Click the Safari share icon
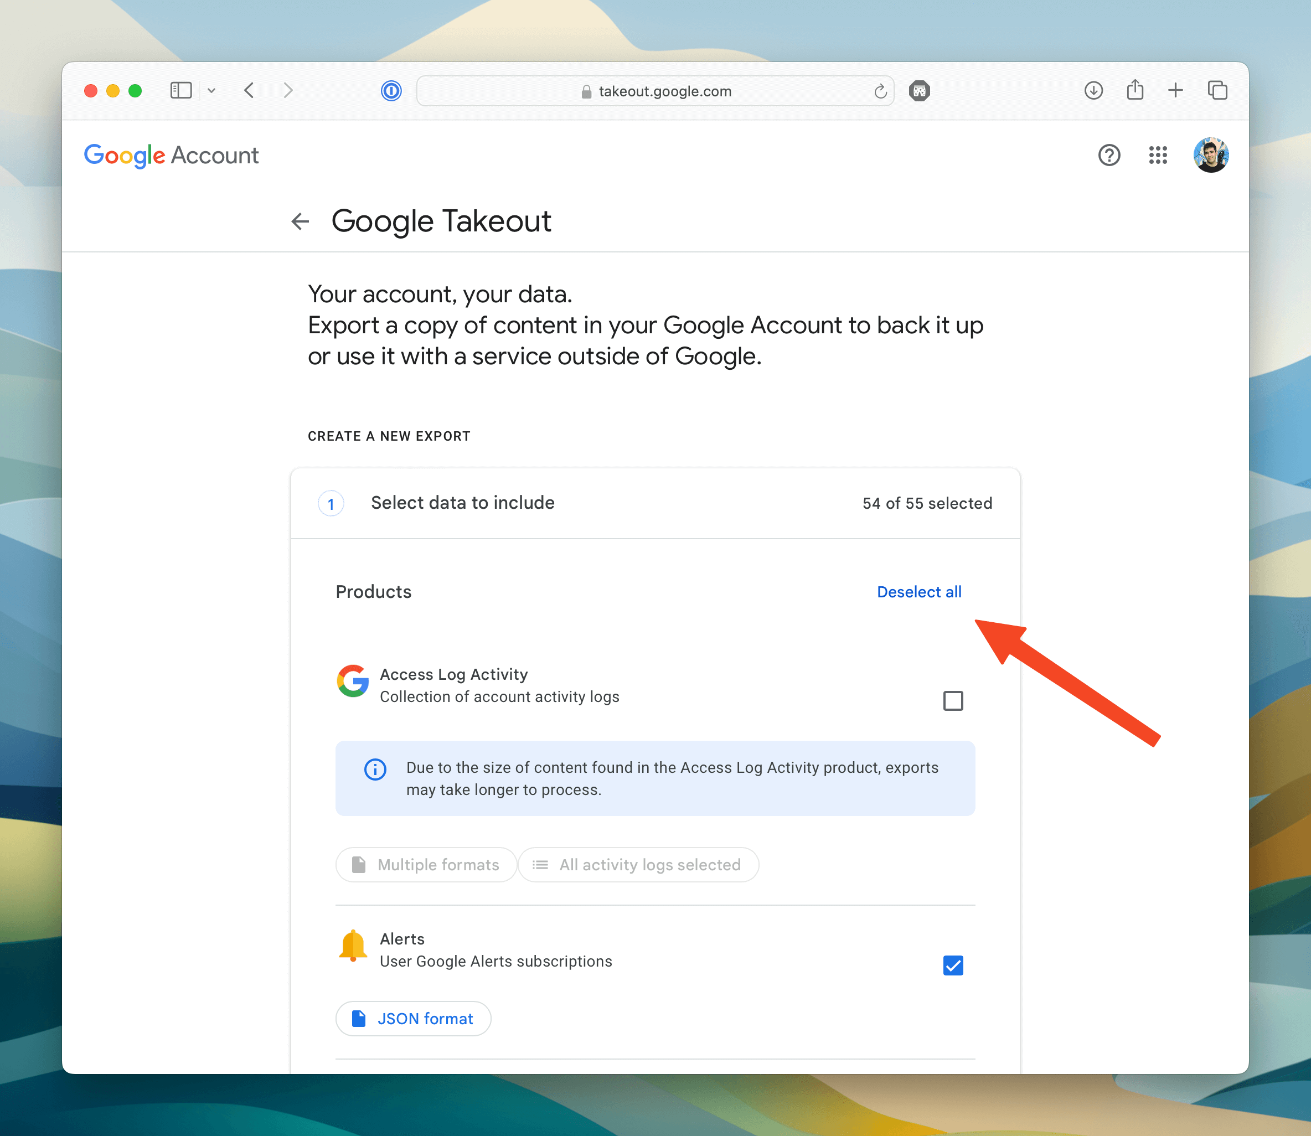The image size is (1311, 1136). pyautogui.click(x=1134, y=90)
